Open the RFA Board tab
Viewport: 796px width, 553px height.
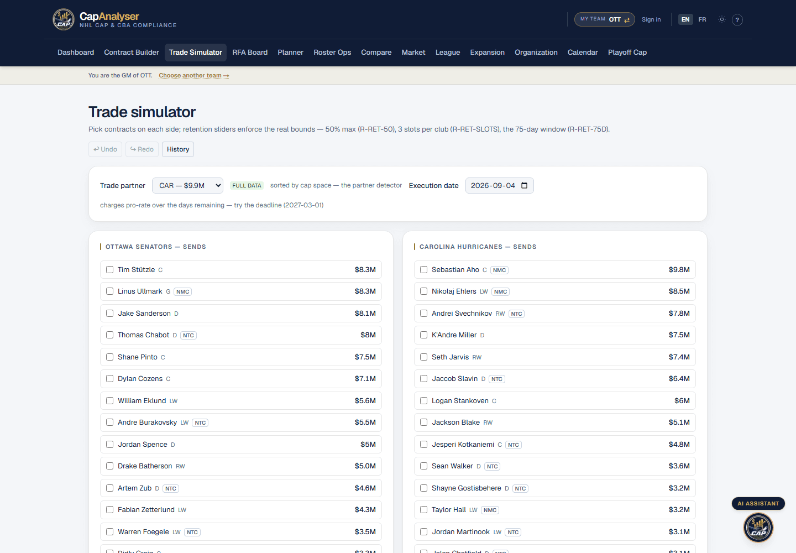(250, 53)
